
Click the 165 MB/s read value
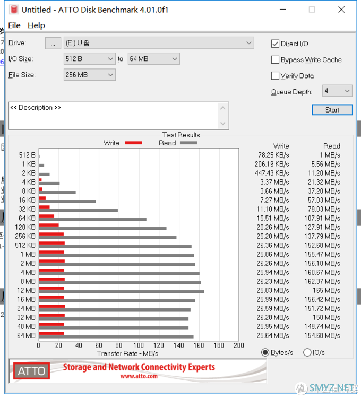[x=326, y=290]
